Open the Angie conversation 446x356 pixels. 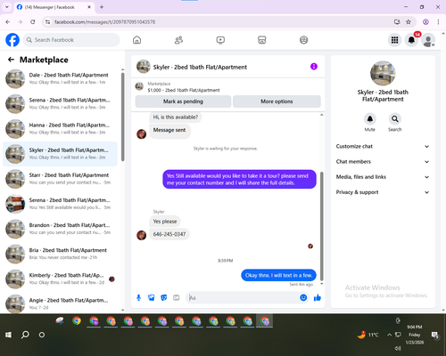tap(60, 303)
